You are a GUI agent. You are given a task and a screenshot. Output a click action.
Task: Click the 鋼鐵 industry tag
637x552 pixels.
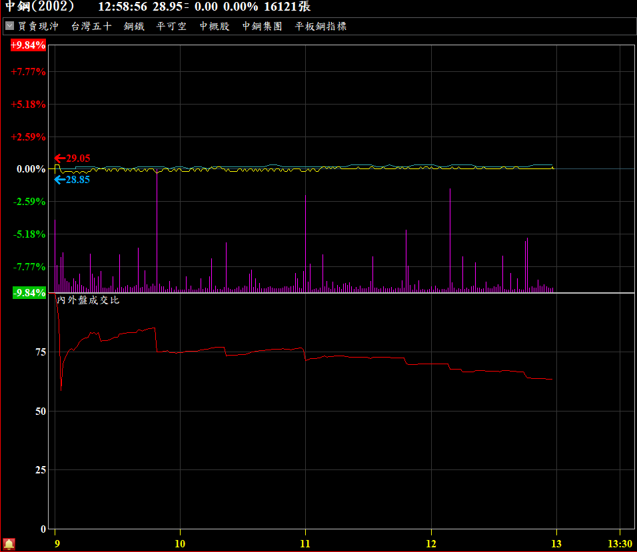point(134,27)
